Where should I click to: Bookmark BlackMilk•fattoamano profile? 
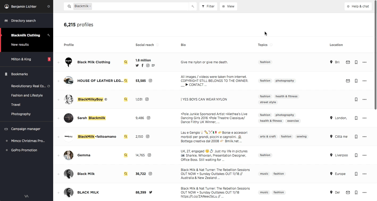356,137
